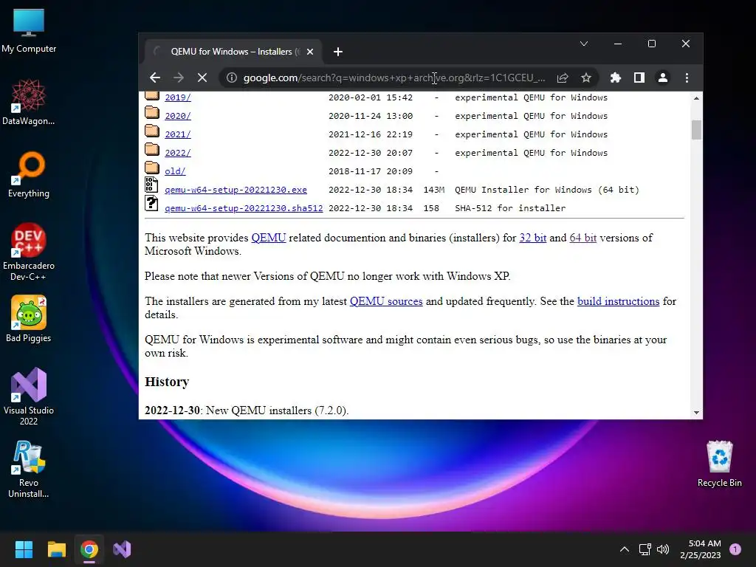Viewport: 756px width, 567px height.
Task: Select the Revo Uninstaller desktop shortcut
Action: pyautogui.click(x=29, y=469)
